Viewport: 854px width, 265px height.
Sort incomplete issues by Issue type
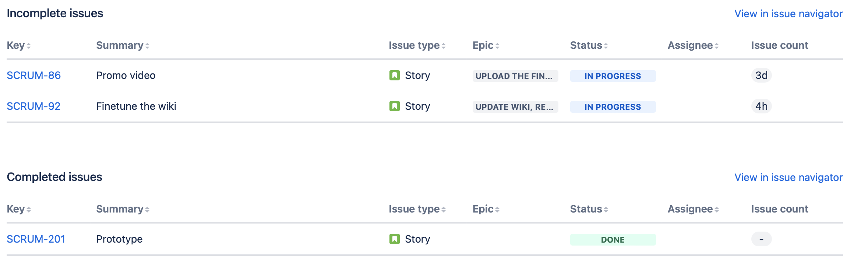click(x=417, y=46)
